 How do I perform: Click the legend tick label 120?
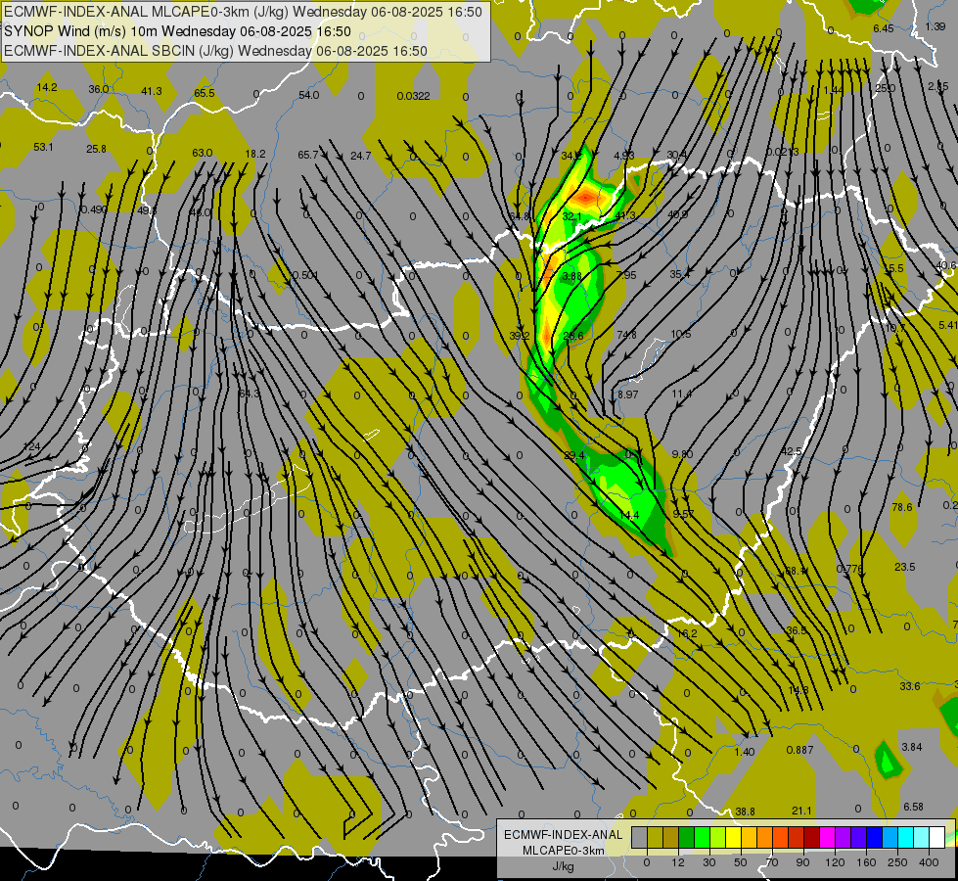tap(835, 862)
